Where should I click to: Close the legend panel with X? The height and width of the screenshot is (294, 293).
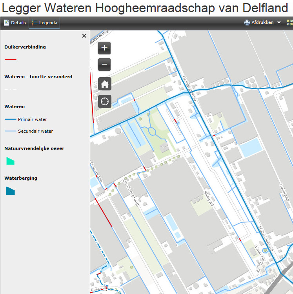click(x=84, y=36)
